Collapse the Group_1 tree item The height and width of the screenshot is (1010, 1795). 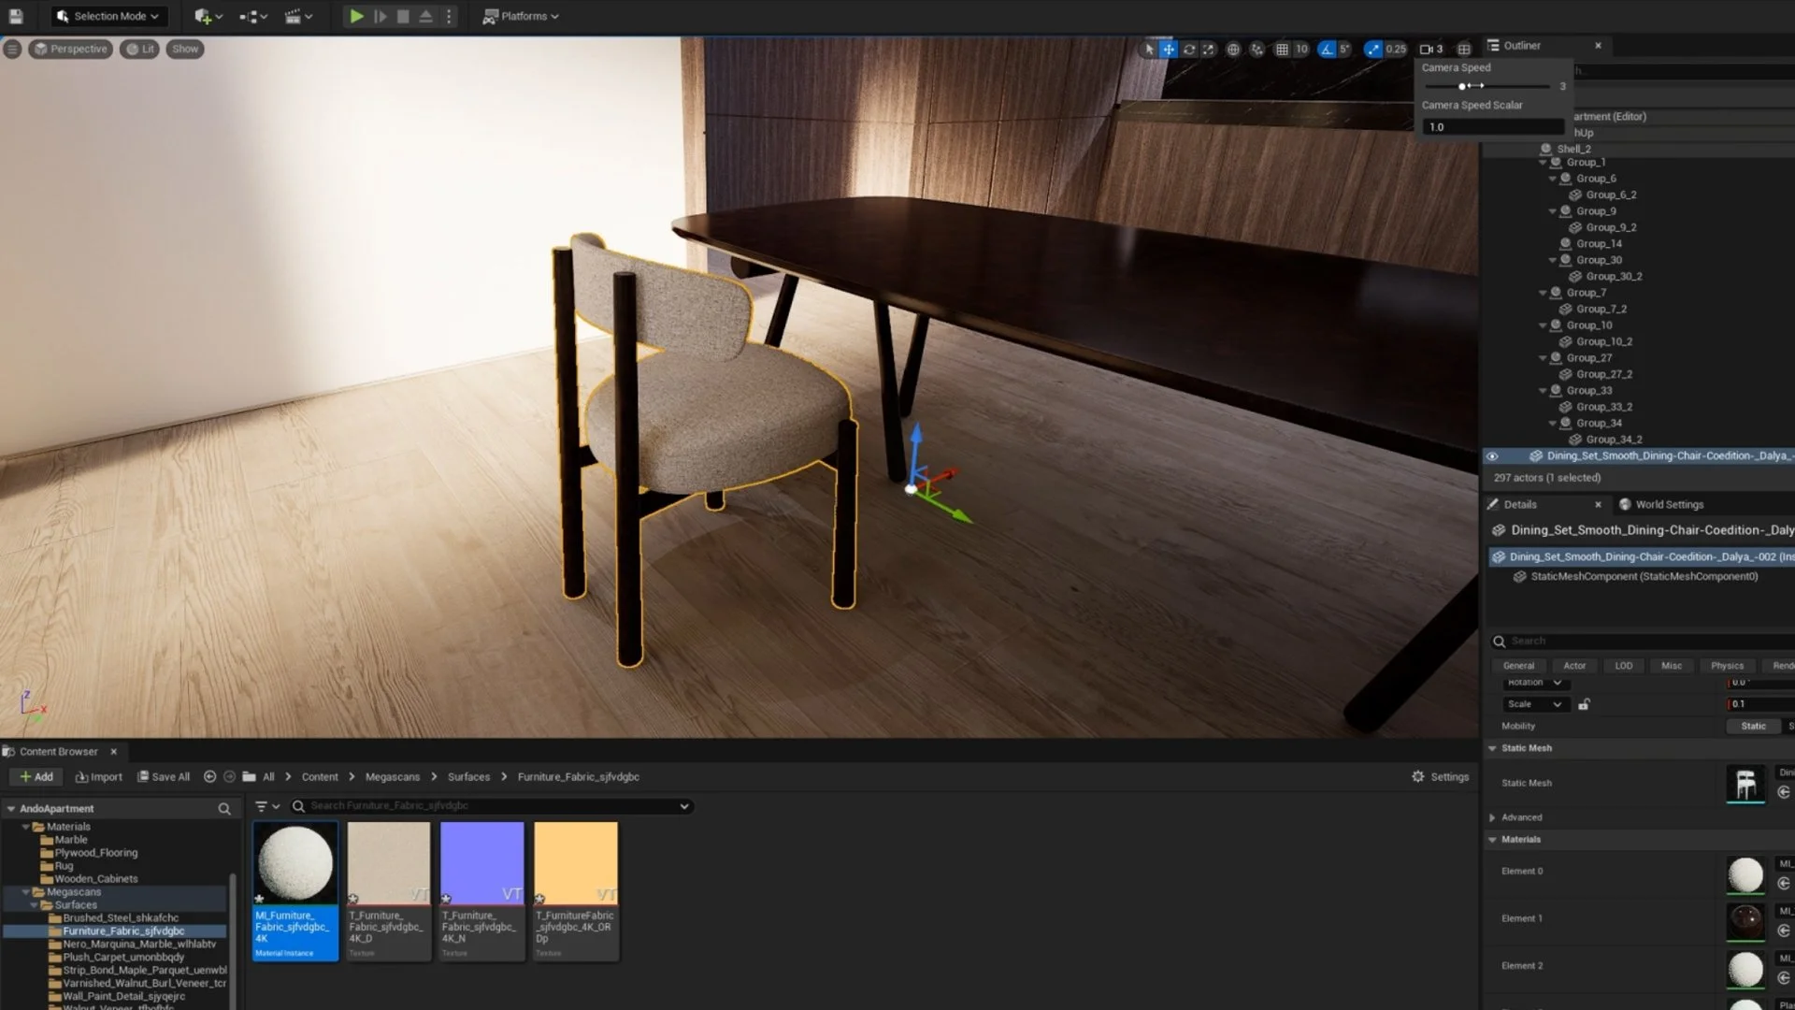pos(1544,161)
